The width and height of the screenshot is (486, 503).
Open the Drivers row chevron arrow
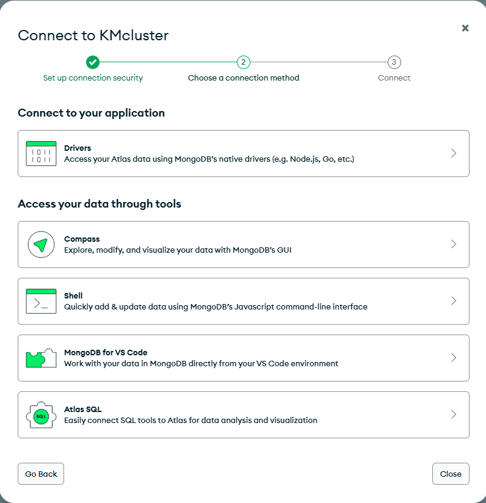[x=454, y=153]
